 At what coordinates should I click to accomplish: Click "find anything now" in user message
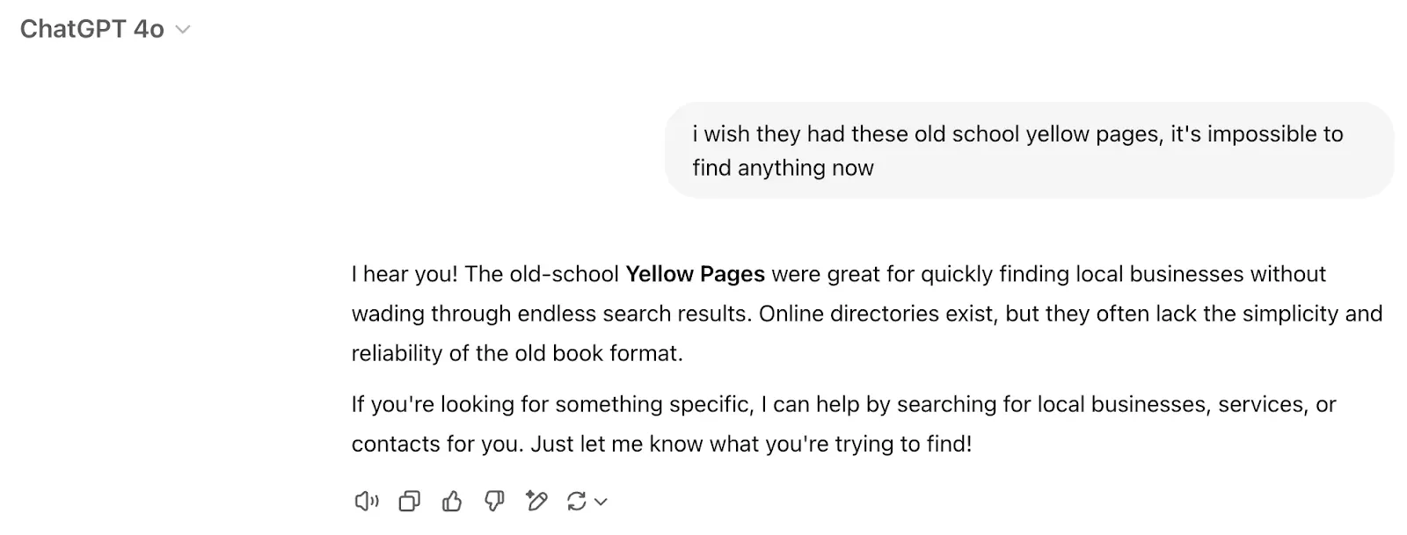[783, 168]
